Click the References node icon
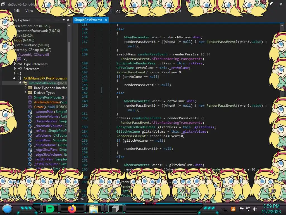The height and width of the screenshot is (215, 286). 19,69
